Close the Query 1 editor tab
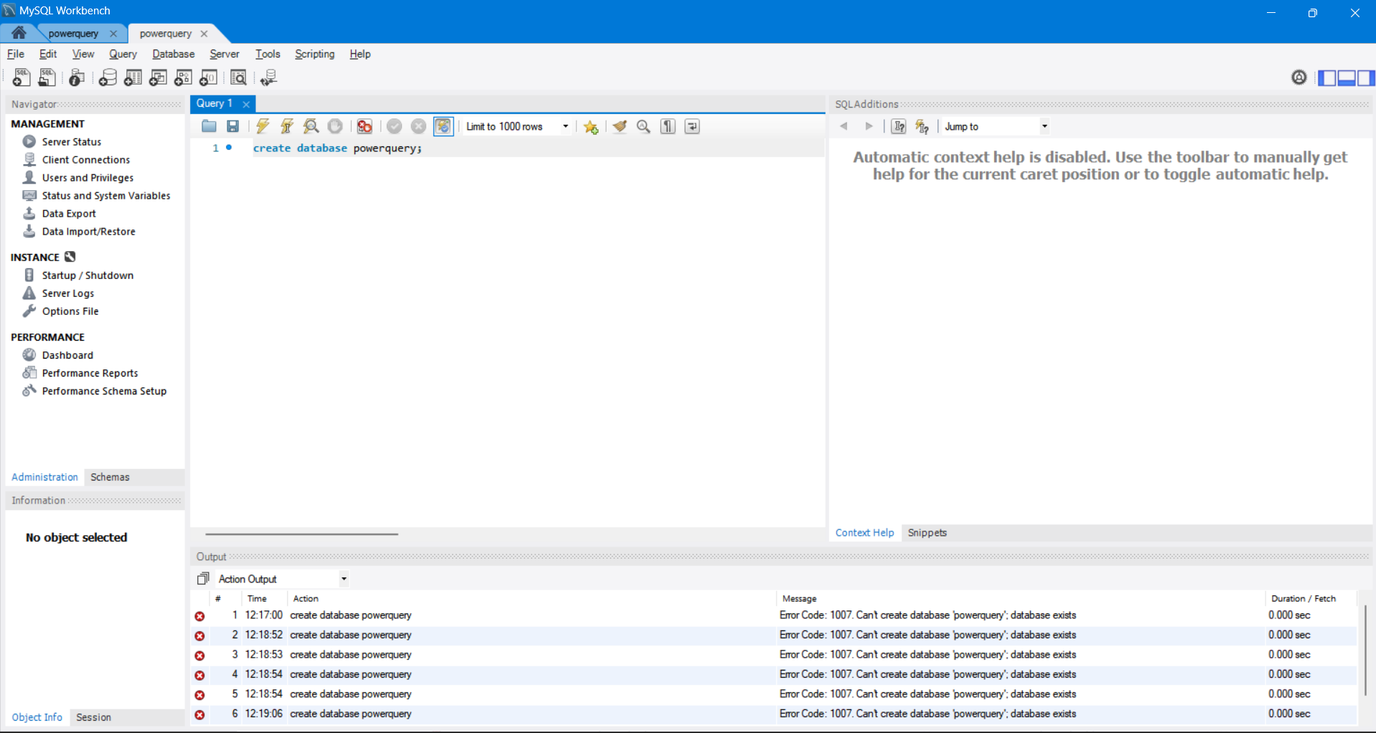Image resolution: width=1376 pixels, height=733 pixels. pyautogui.click(x=246, y=104)
